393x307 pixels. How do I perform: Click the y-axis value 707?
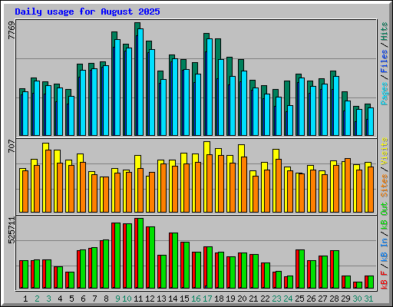point(12,146)
